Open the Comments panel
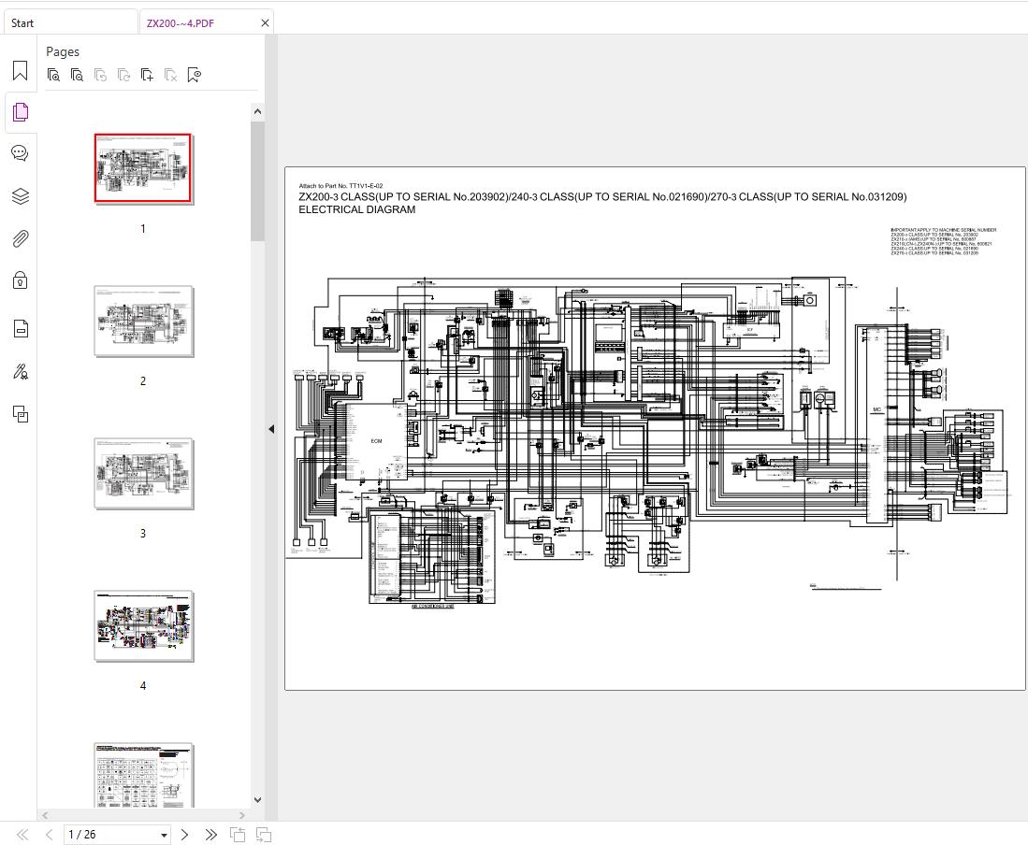This screenshot has height=845, width=1028. tap(20, 153)
